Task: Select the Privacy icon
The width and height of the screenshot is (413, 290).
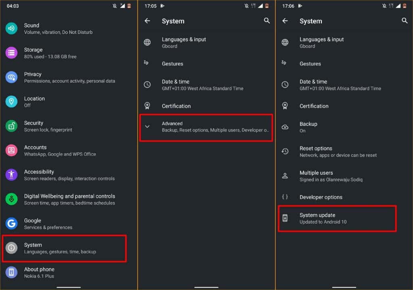Action: 12,77
